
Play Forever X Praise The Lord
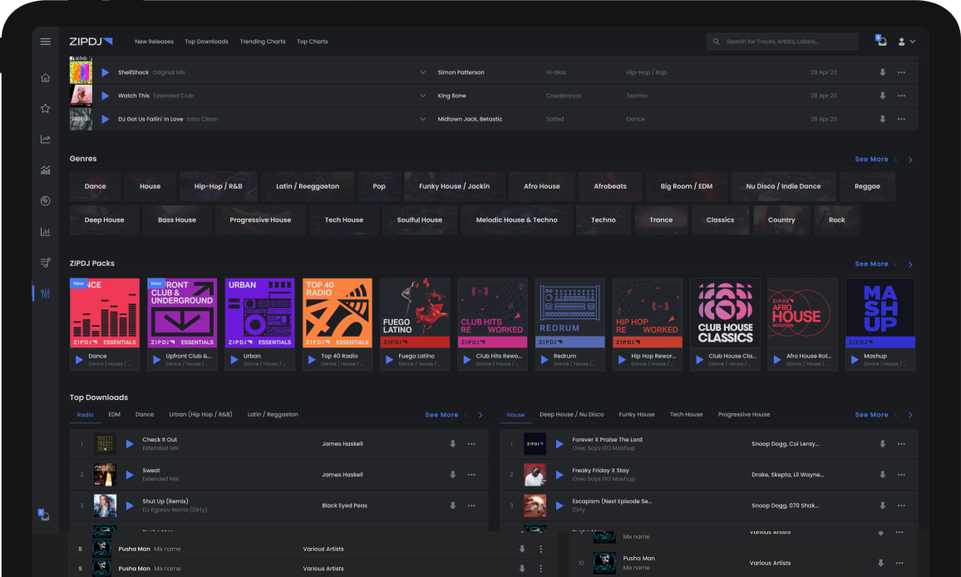pos(559,444)
